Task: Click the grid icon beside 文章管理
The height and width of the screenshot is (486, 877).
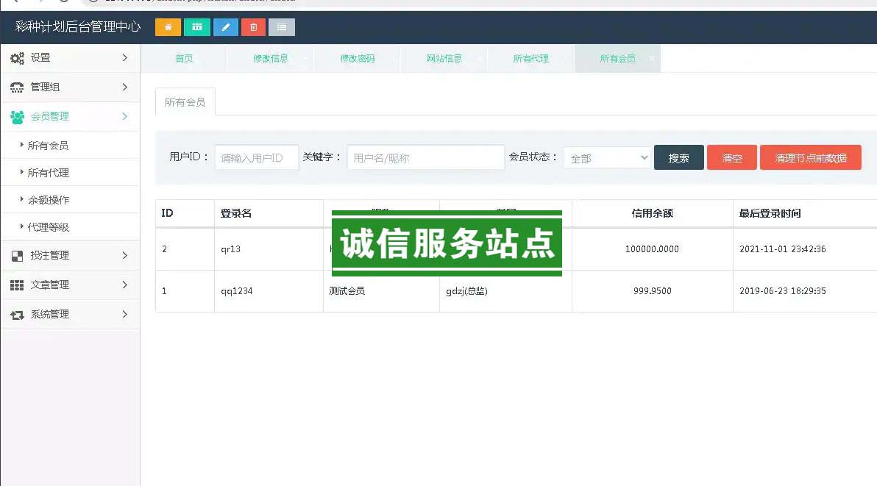Action: pos(17,285)
